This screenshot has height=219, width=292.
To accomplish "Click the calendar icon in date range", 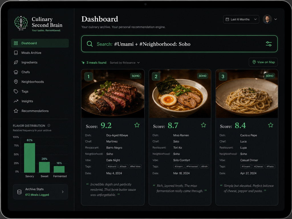I will point(227,19).
